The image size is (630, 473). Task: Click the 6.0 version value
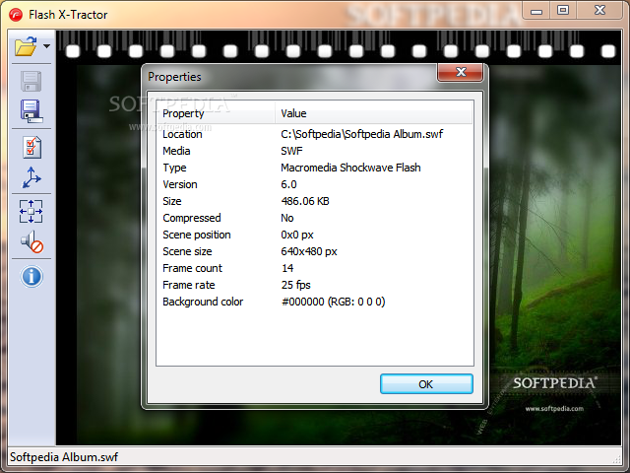tap(288, 184)
